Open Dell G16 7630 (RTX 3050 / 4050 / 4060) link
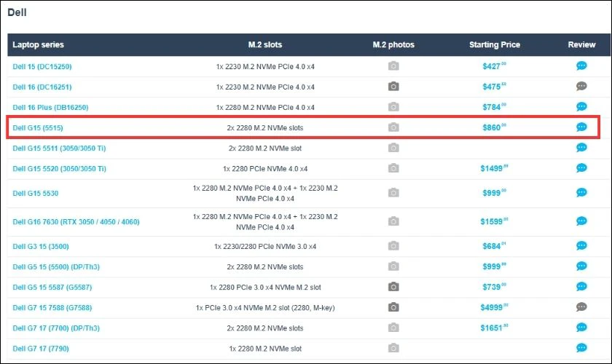This screenshot has height=364, width=612. click(76, 222)
